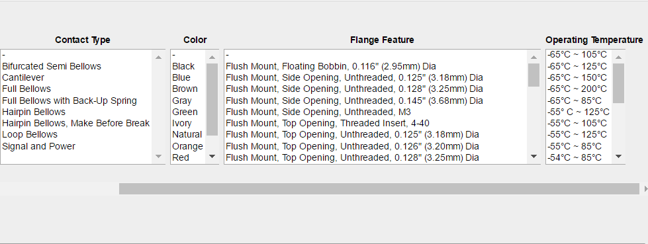Choose Hairpin Bellows, Make Before Break
Screen dimensions: 648x244
coord(75,123)
